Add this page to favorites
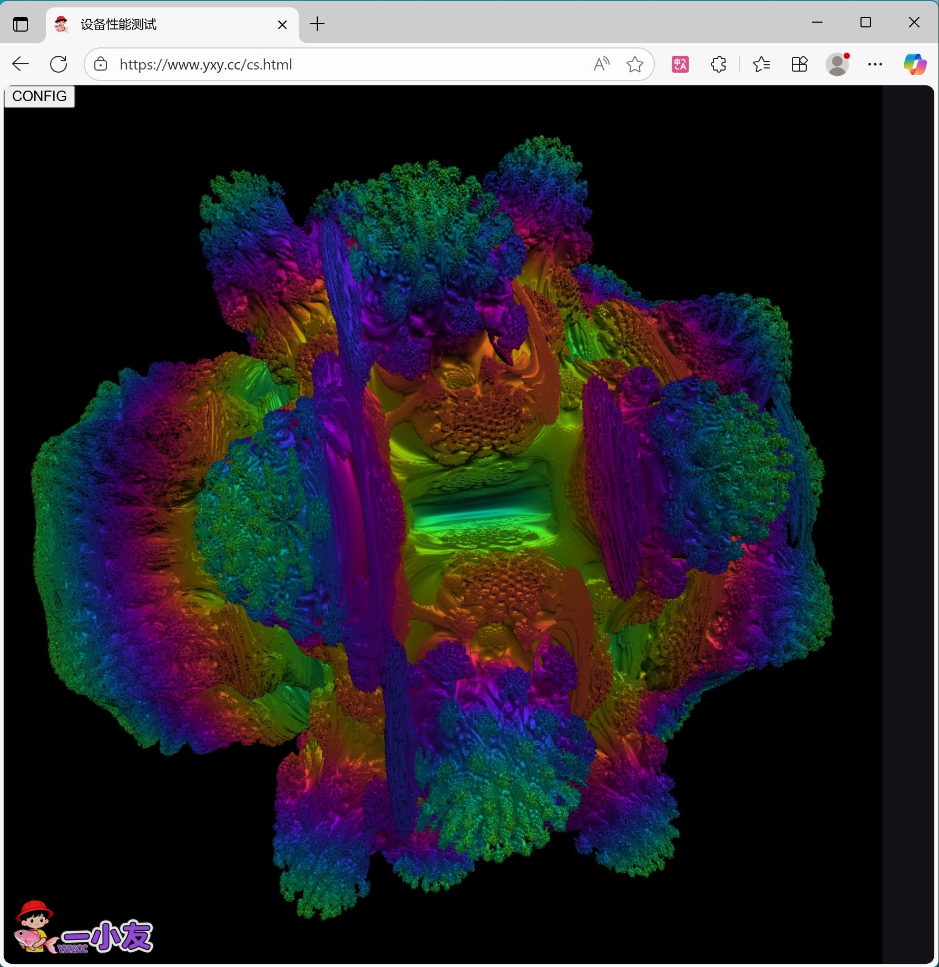The image size is (939, 967). coord(634,64)
